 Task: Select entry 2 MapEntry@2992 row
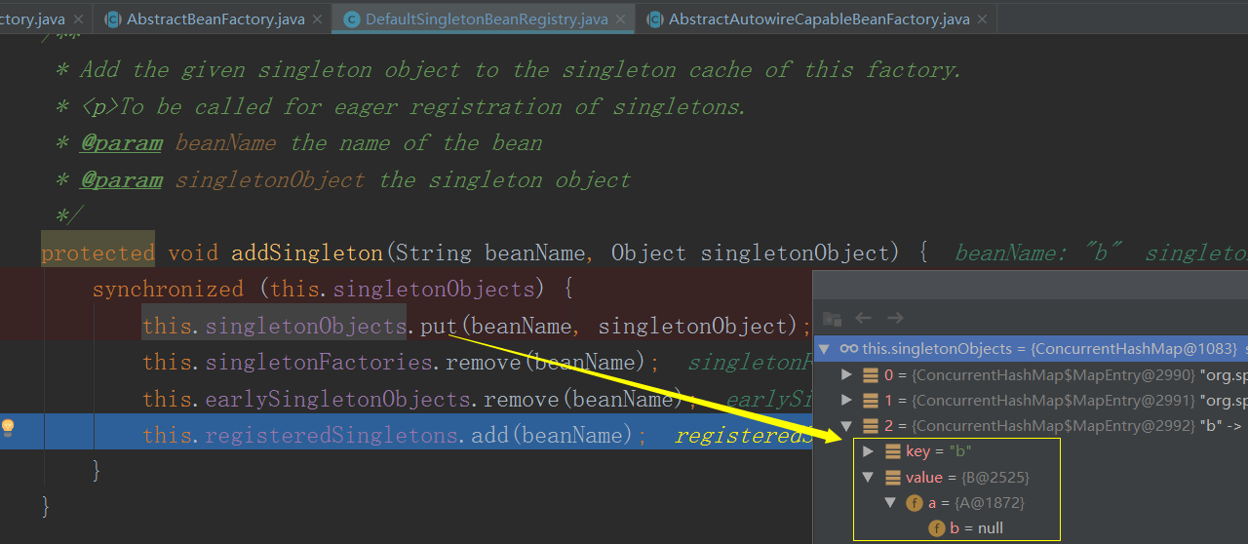[x=1031, y=426]
